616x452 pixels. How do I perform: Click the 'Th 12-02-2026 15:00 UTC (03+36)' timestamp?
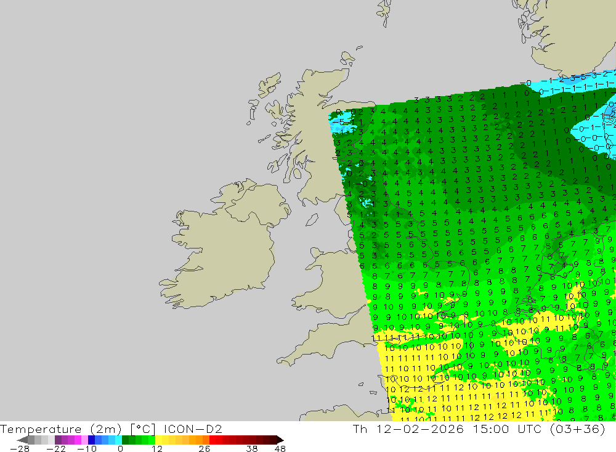[x=479, y=429]
